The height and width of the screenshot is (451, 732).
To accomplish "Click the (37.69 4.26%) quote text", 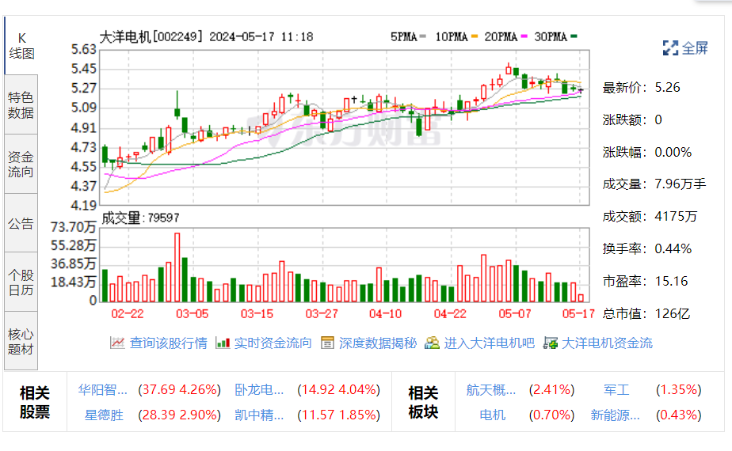I will click(x=179, y=389).
